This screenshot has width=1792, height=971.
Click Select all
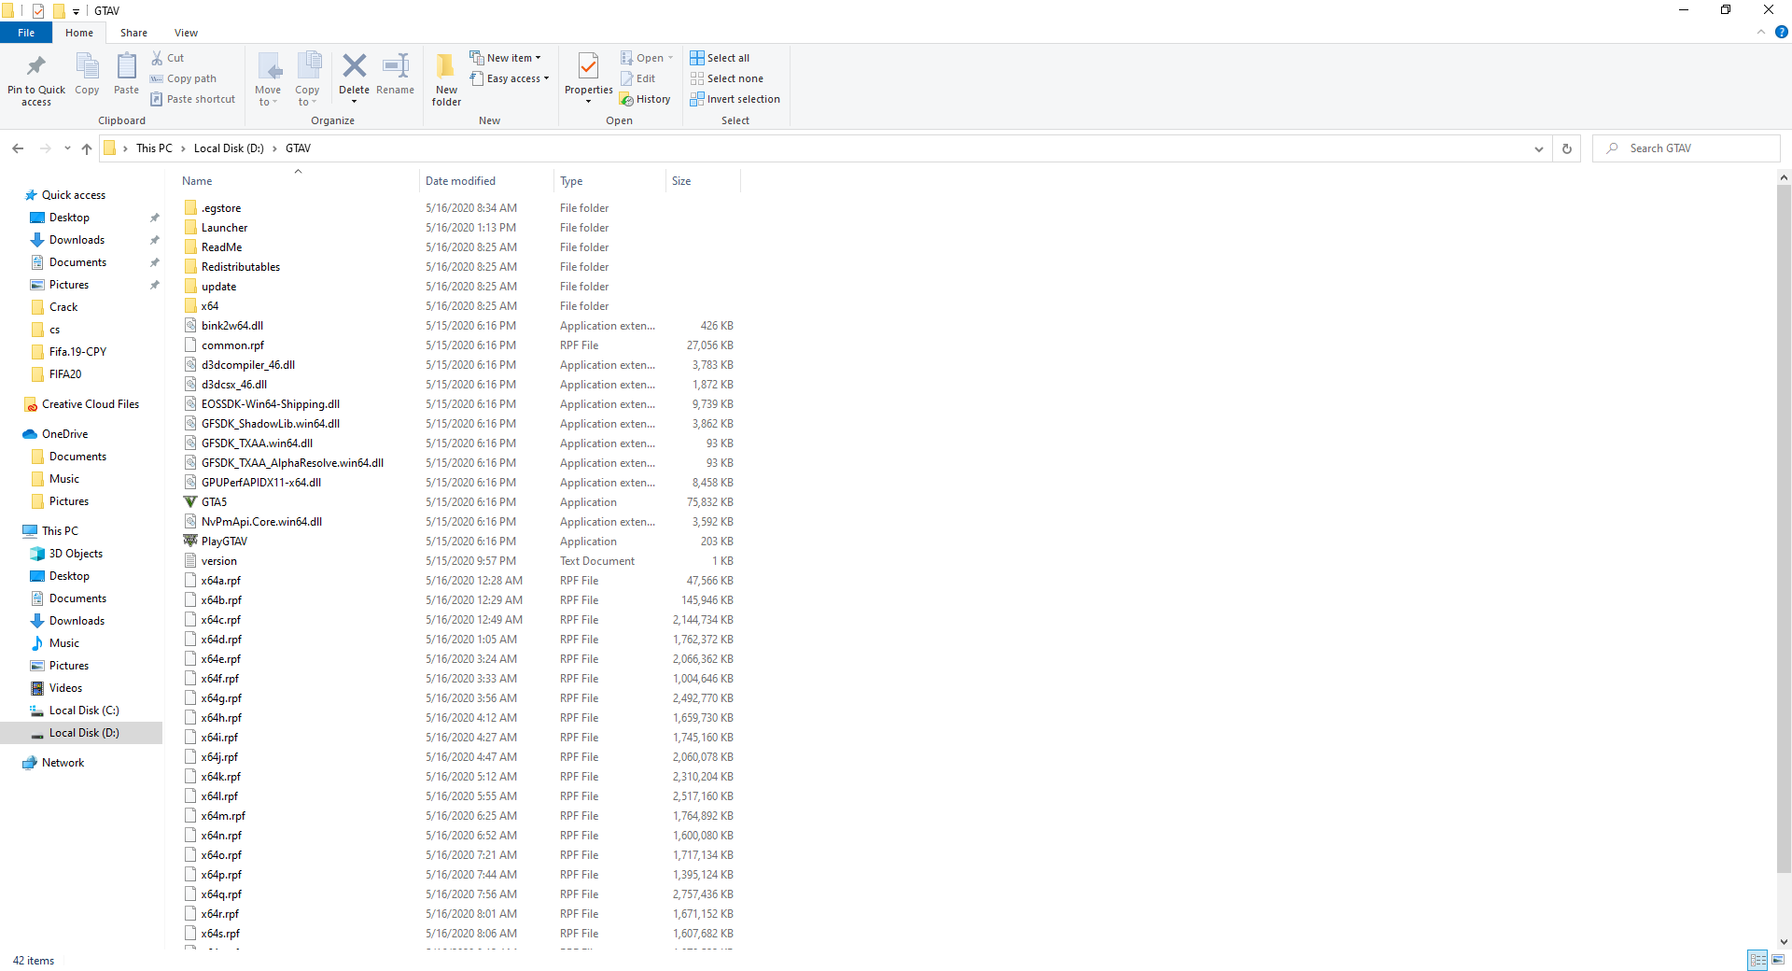720,57
